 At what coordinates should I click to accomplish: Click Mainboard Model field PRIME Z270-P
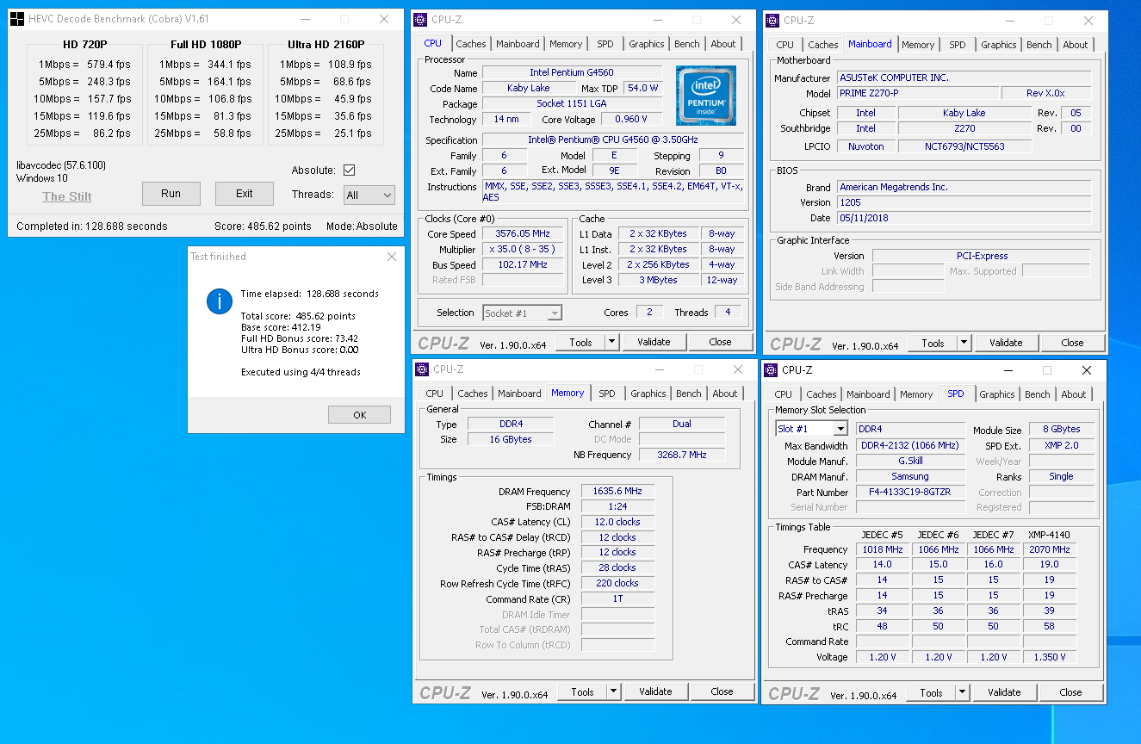[917, 94]
